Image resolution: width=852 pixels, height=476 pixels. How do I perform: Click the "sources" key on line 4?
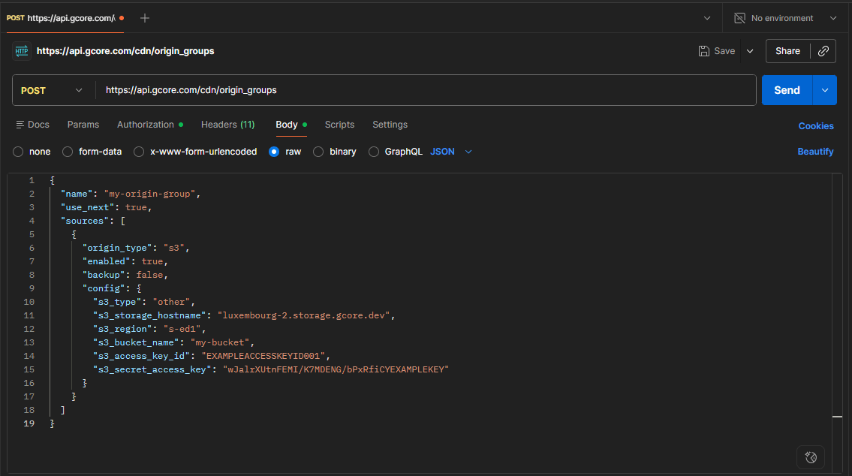click(85, 221)
